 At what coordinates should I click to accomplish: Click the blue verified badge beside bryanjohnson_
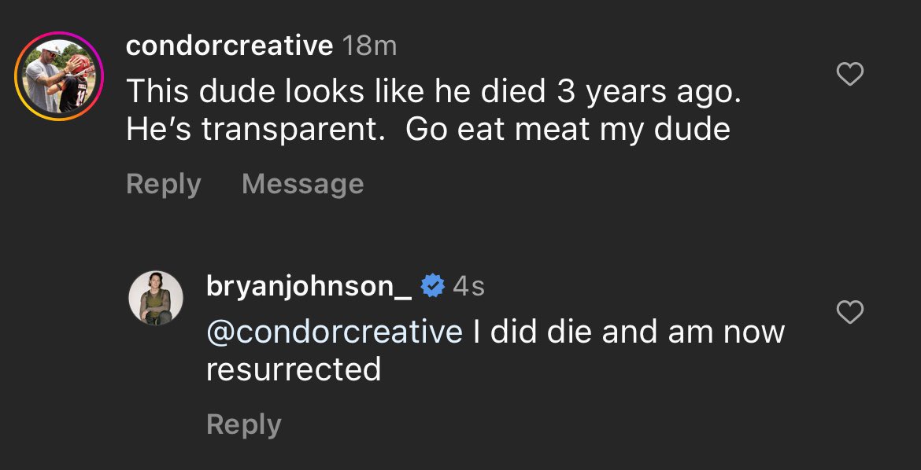pyautogui.click(x=432, y=287)
